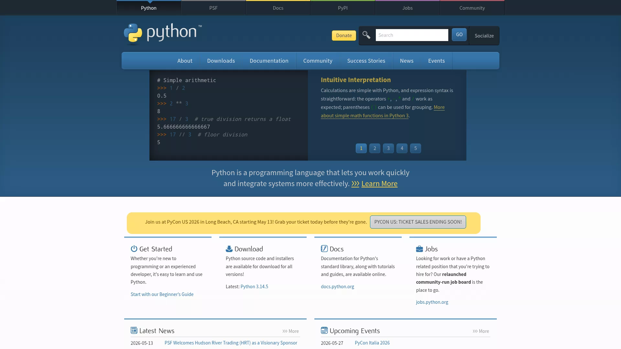Open the Community menu in main navigation
This screenshot has height=349, width=621.
click(318, 61)
